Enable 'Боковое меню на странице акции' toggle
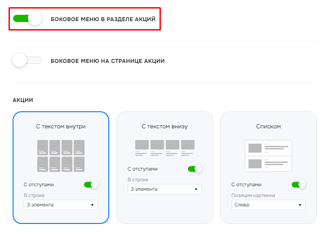 coord(27,60)
